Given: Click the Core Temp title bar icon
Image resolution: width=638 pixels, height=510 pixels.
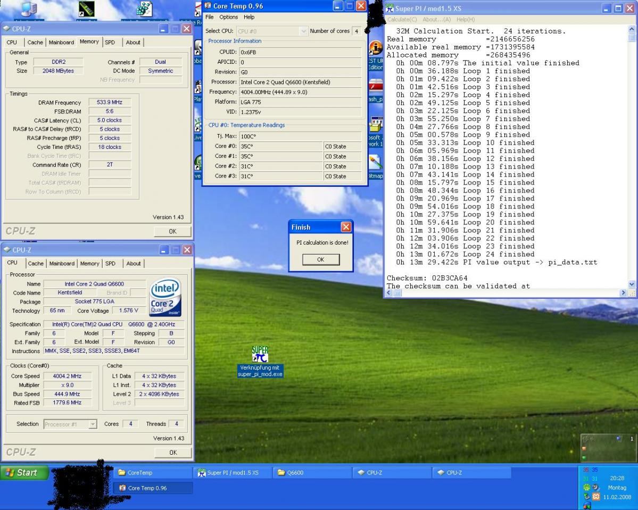Looking at the screenshot, I should tap(208, 6).
